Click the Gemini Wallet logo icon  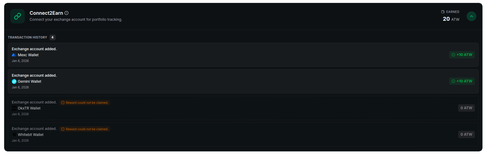14,82
